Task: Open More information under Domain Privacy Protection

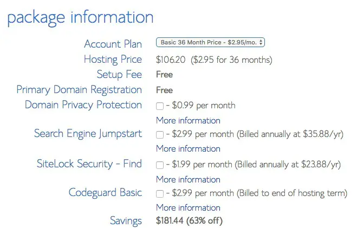Action: pos(188,120)
